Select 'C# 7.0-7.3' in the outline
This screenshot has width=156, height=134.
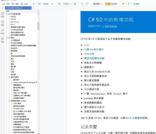[x=15, y=22]
